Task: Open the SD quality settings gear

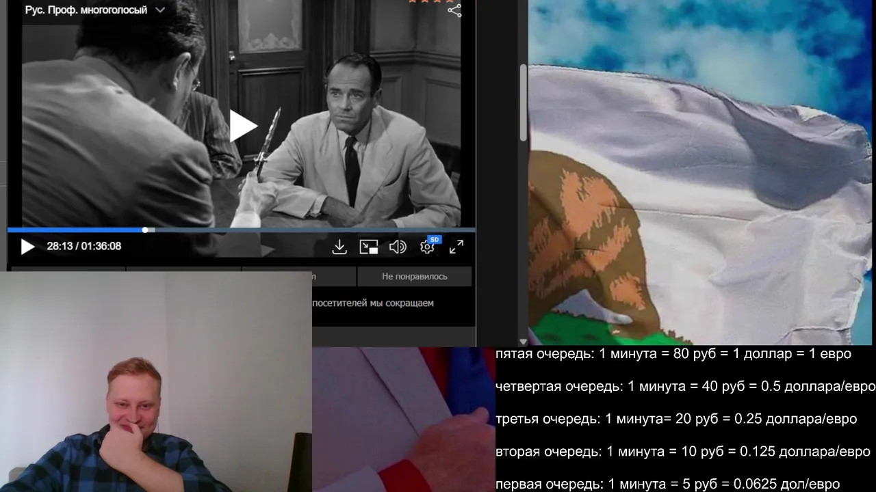Action: coord(428,246)
